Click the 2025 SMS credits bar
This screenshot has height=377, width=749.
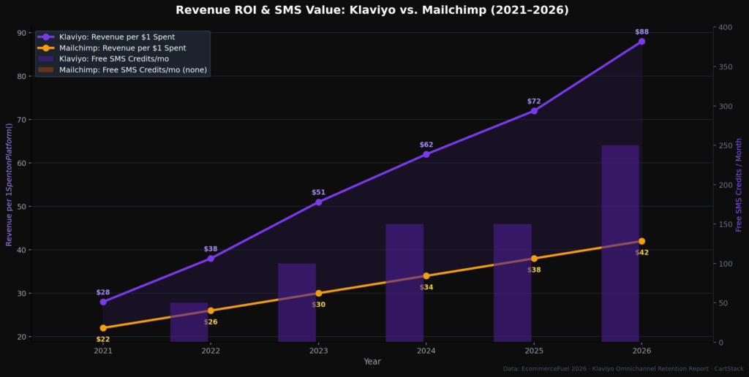[x=513, y=283]
